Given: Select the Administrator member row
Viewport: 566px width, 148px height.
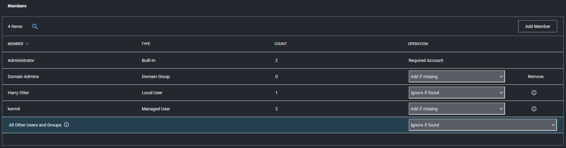Looking at the screenshot, I should point(21,60).
